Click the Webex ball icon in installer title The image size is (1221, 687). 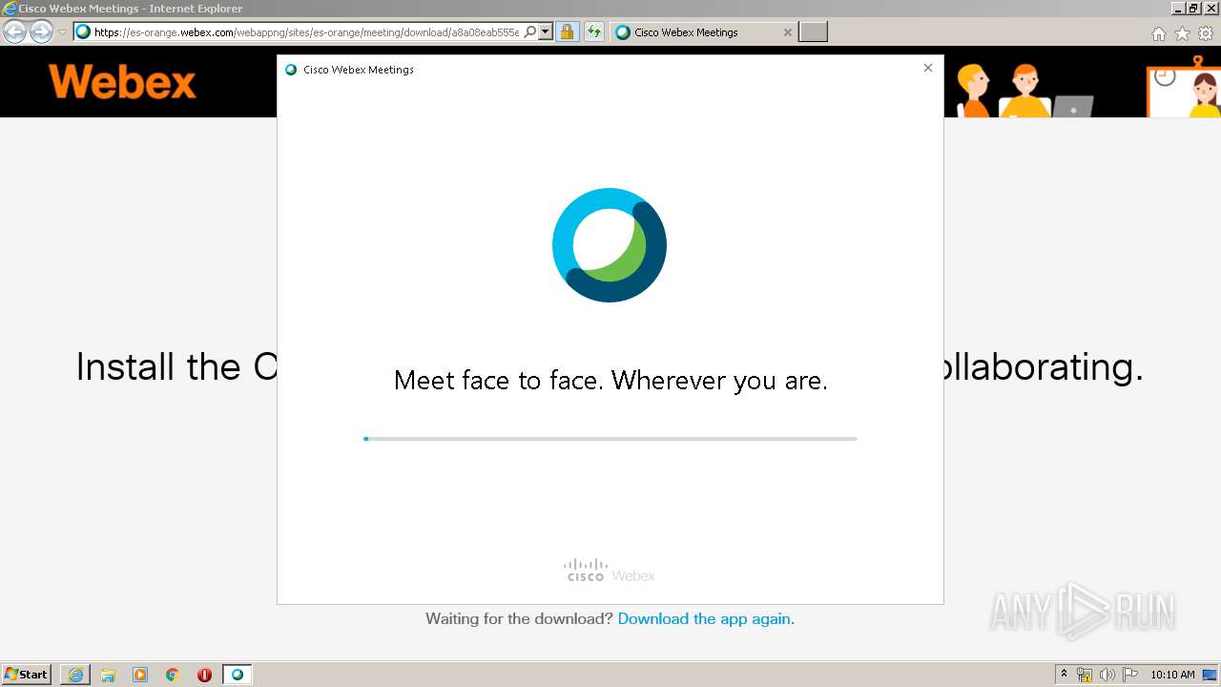(291, 70)
